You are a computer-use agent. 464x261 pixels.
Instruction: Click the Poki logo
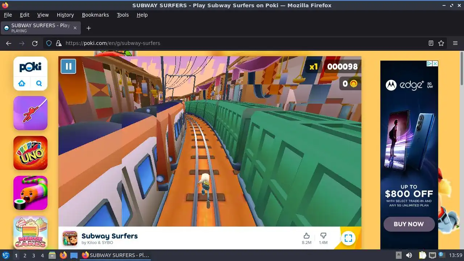tap(30, 67)
